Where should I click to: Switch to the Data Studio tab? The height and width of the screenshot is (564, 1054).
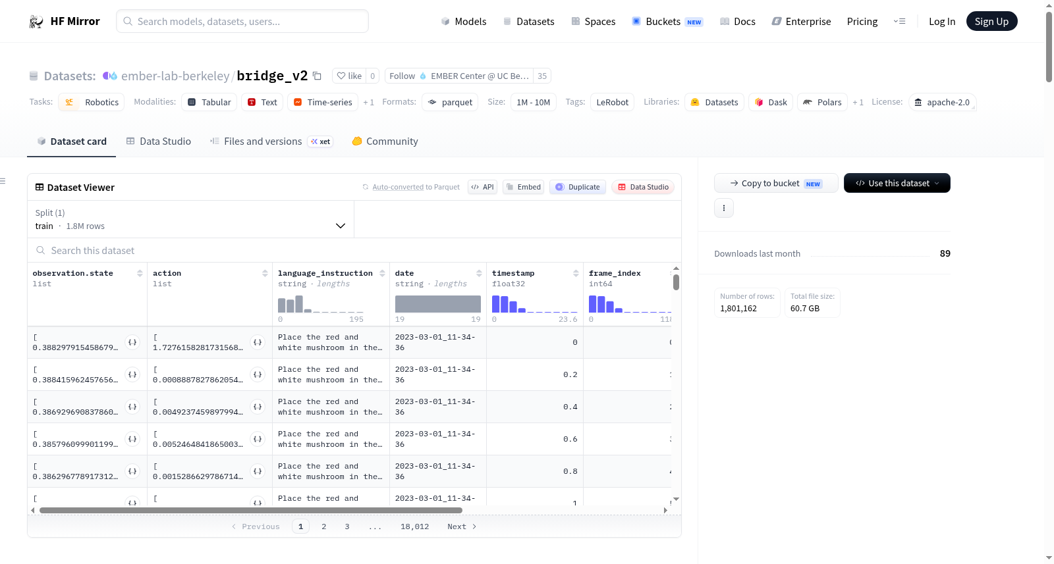[159, 141]
